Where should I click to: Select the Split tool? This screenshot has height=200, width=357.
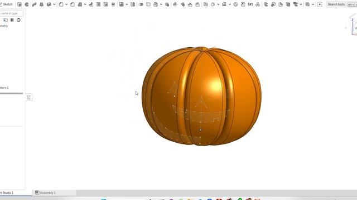point(148,4)
